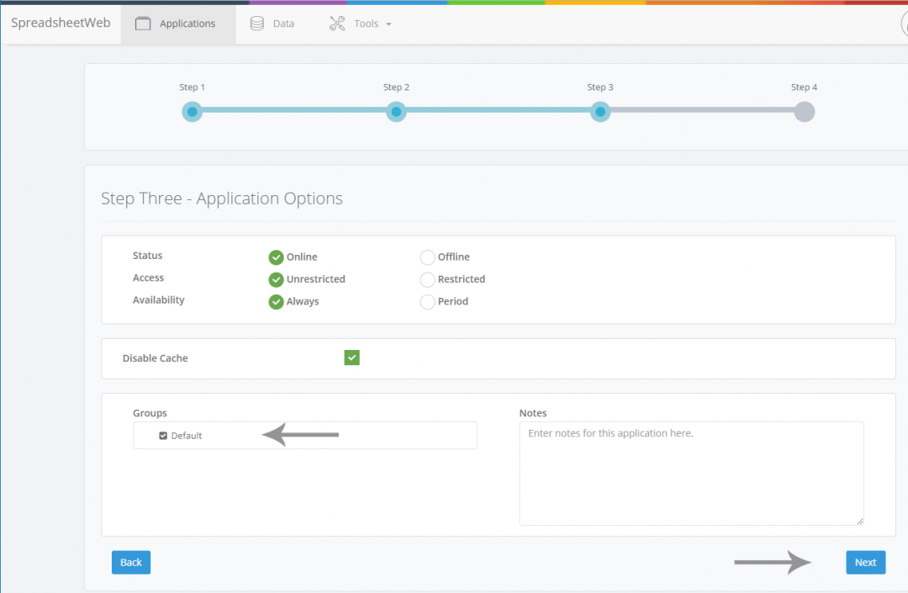Viewport: 908px width, 593px height.
Task: Go back using the Back button
Action: pyautogui.click(x=130, y=562)
